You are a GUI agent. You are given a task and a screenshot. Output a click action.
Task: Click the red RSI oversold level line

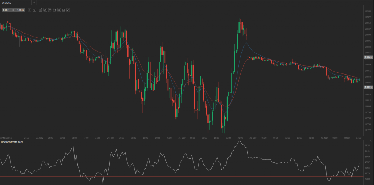coord(183,177)
